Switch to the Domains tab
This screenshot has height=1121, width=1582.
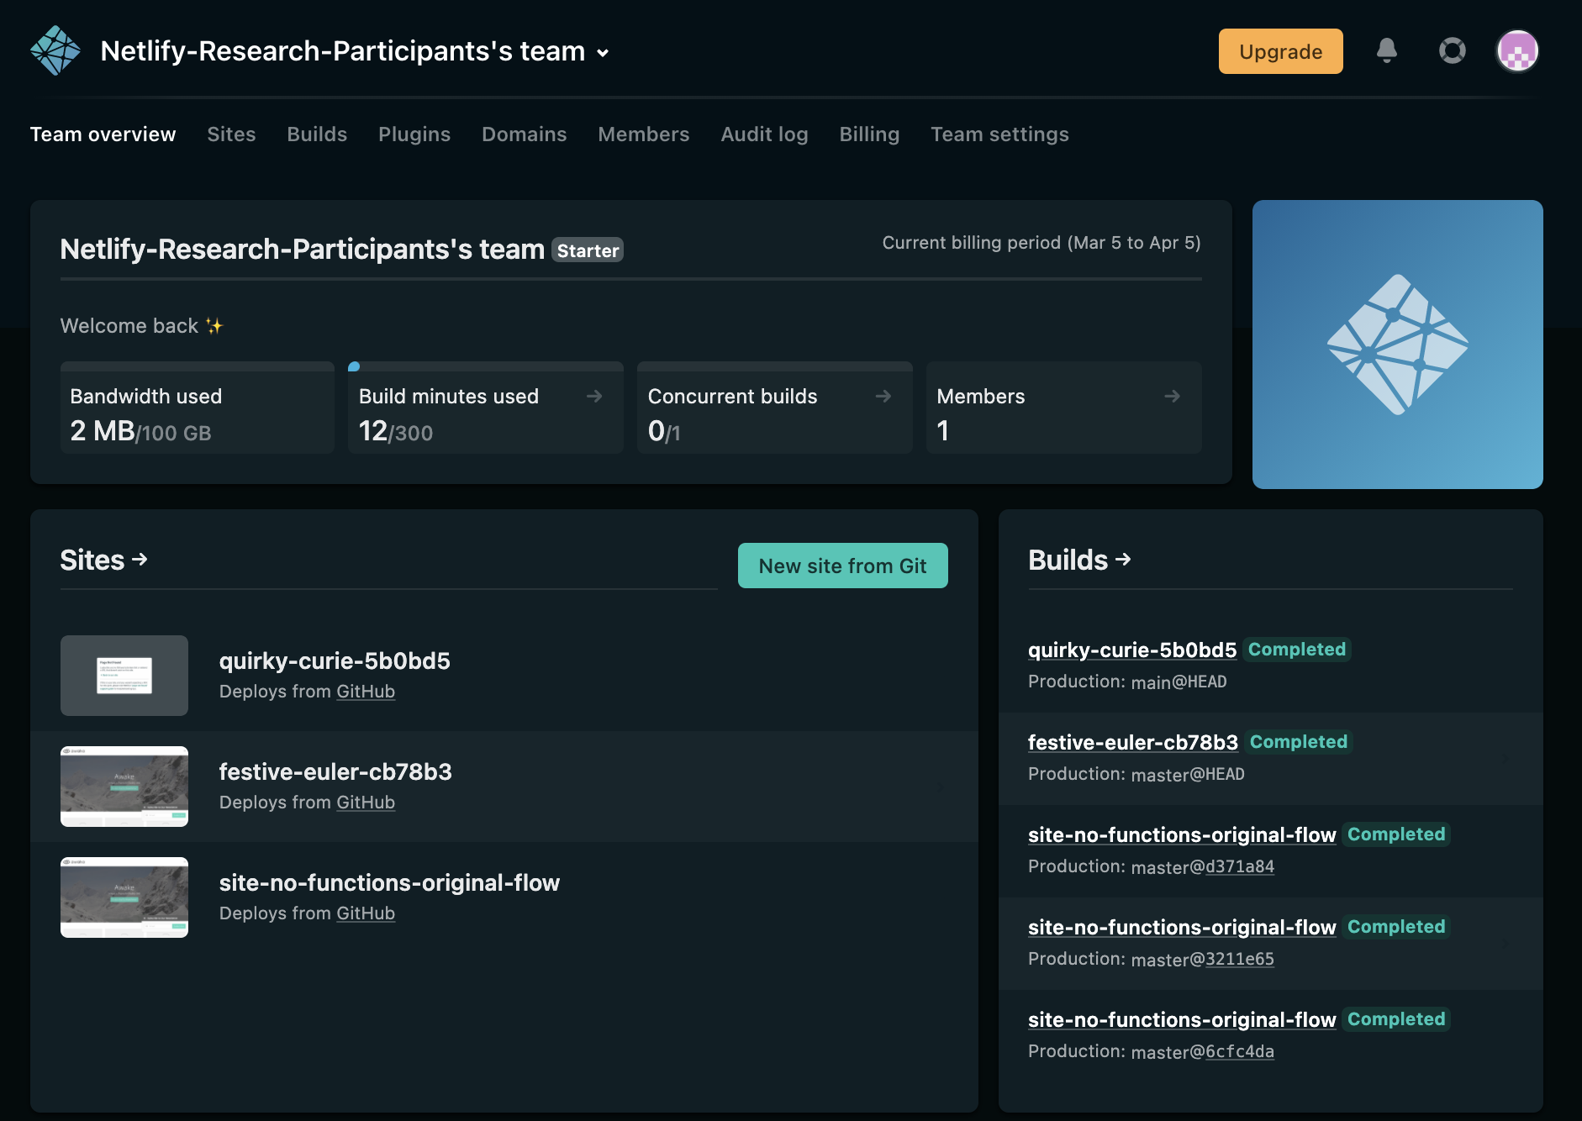click(x=524, y=134)
